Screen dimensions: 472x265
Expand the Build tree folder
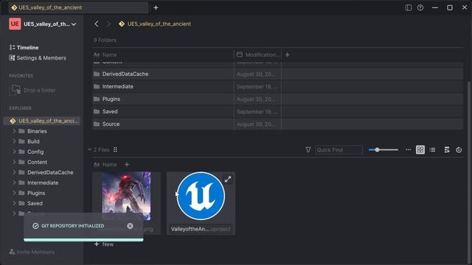click(x=14, y=141)
